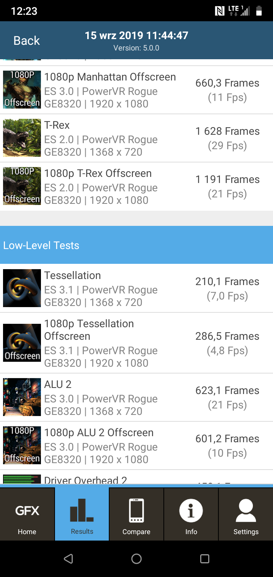Tap Android recent apps square button
The height and width of the screenshot is (577, 273).
point(205,558)
